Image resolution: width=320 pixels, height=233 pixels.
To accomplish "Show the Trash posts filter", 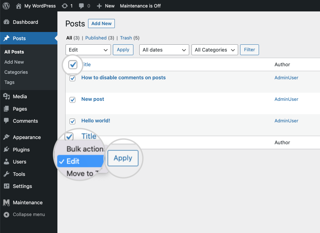I will point(126,38).
